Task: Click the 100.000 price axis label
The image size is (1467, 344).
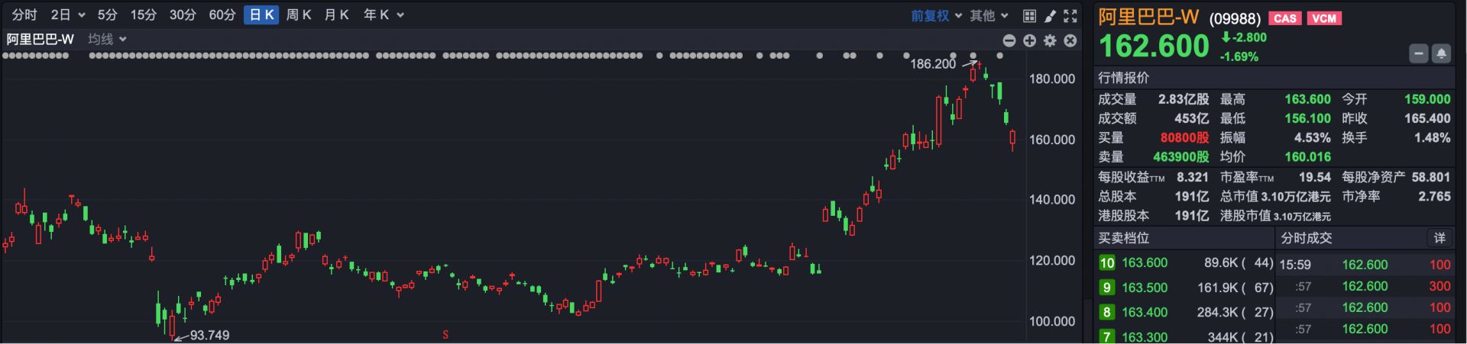Action: (1052, 321)
